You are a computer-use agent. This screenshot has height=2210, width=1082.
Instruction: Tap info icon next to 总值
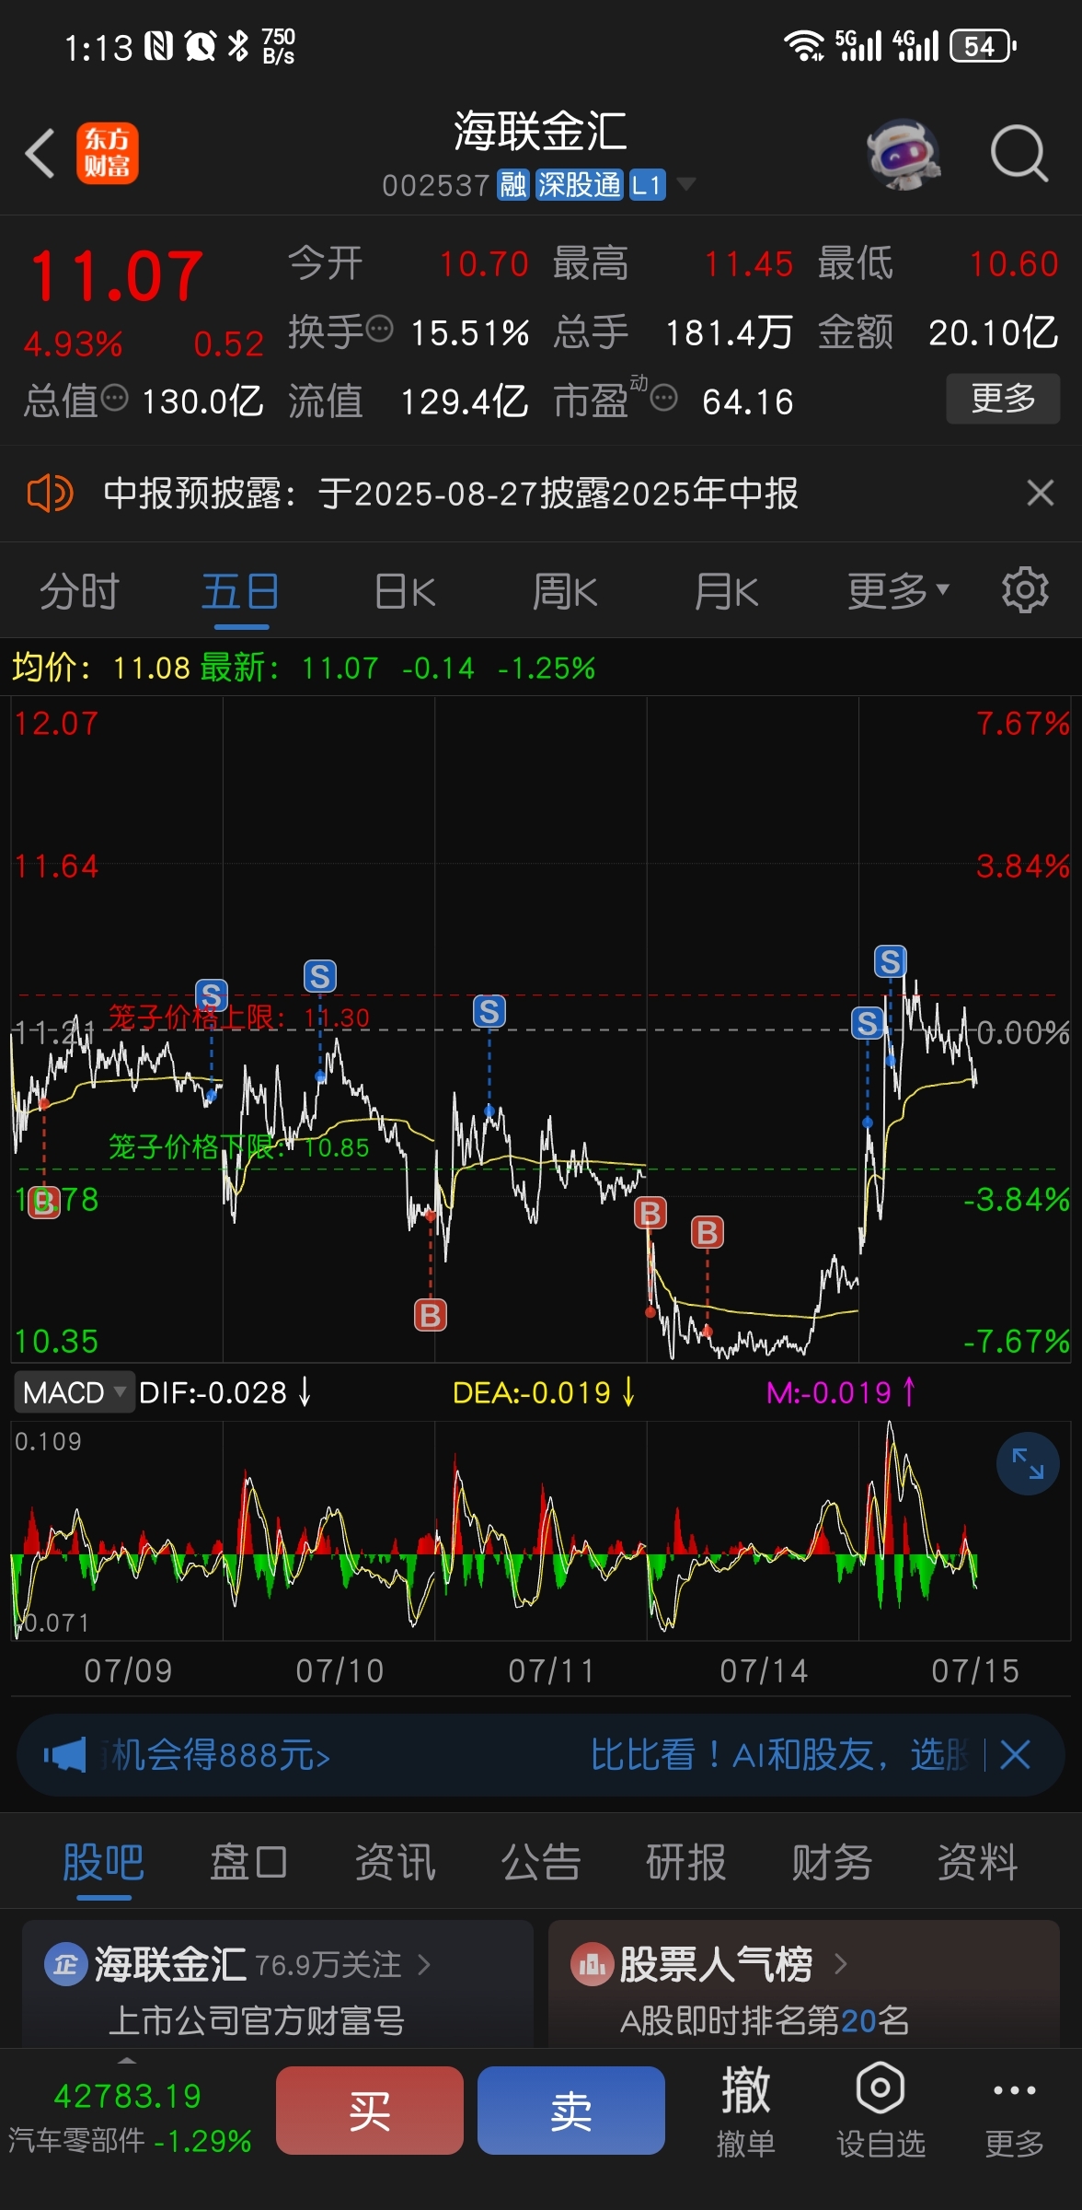coord(114,398)
